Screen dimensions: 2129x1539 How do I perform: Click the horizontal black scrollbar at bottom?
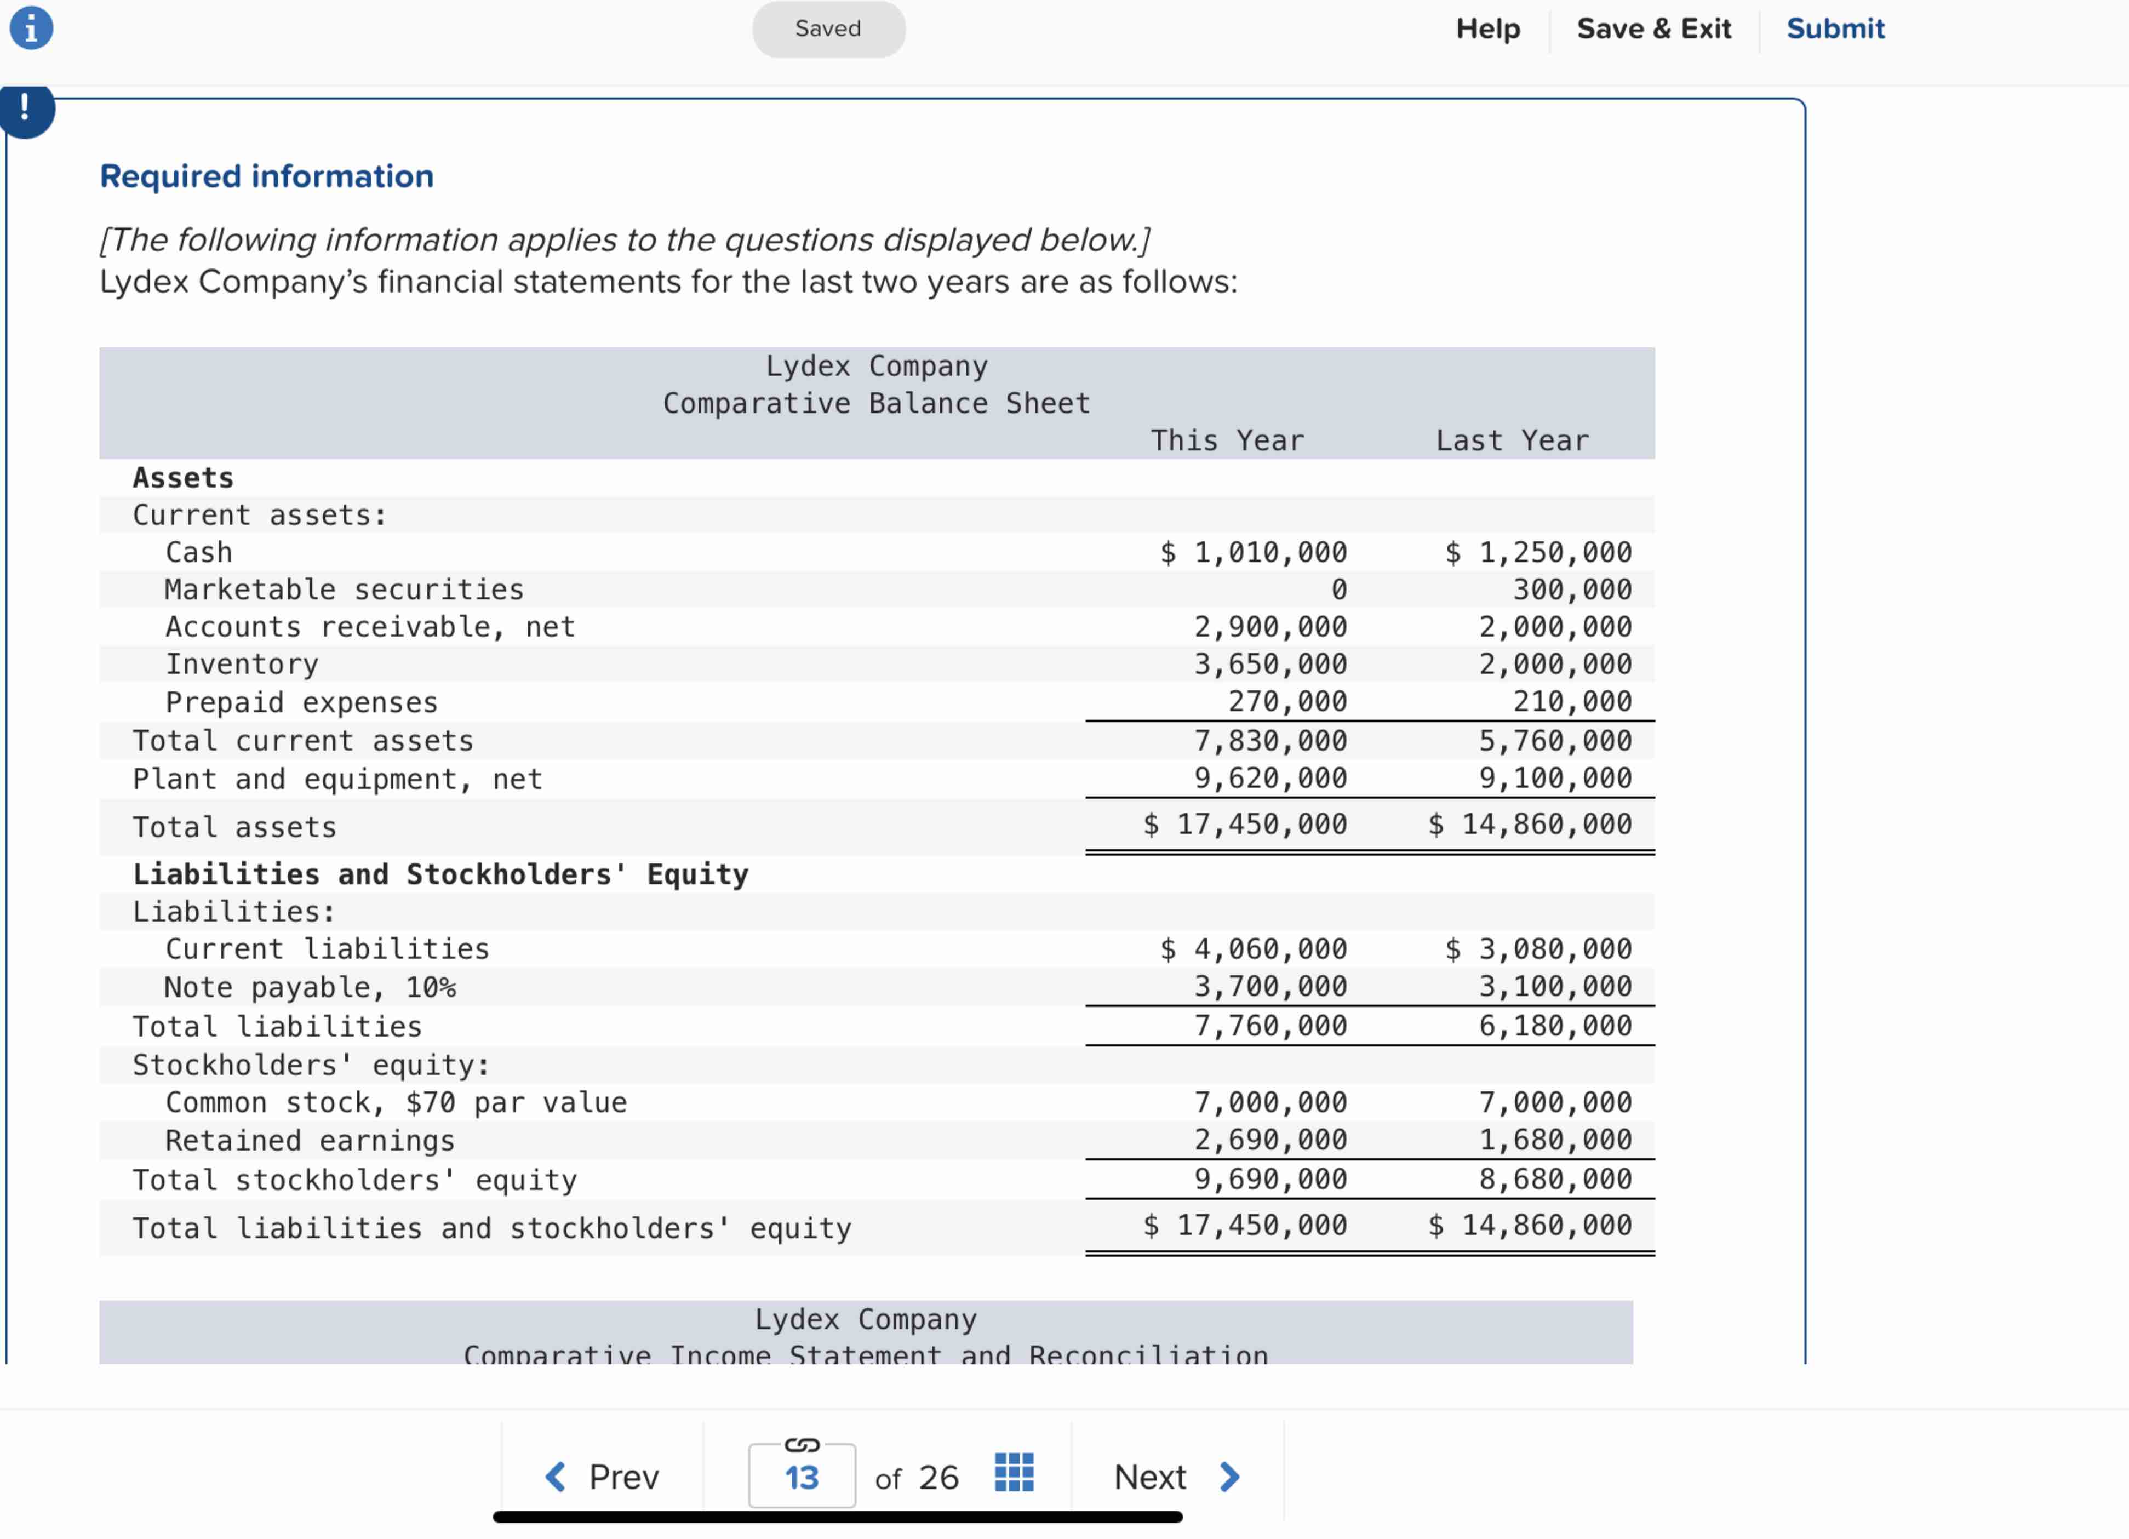click(837, 1517)
